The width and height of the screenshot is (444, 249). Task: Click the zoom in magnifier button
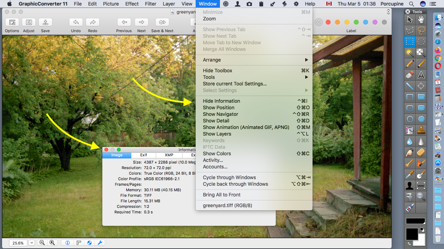(52, 243)
